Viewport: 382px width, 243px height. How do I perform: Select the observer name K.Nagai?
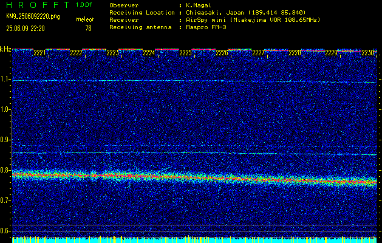[x=199, y=5]
